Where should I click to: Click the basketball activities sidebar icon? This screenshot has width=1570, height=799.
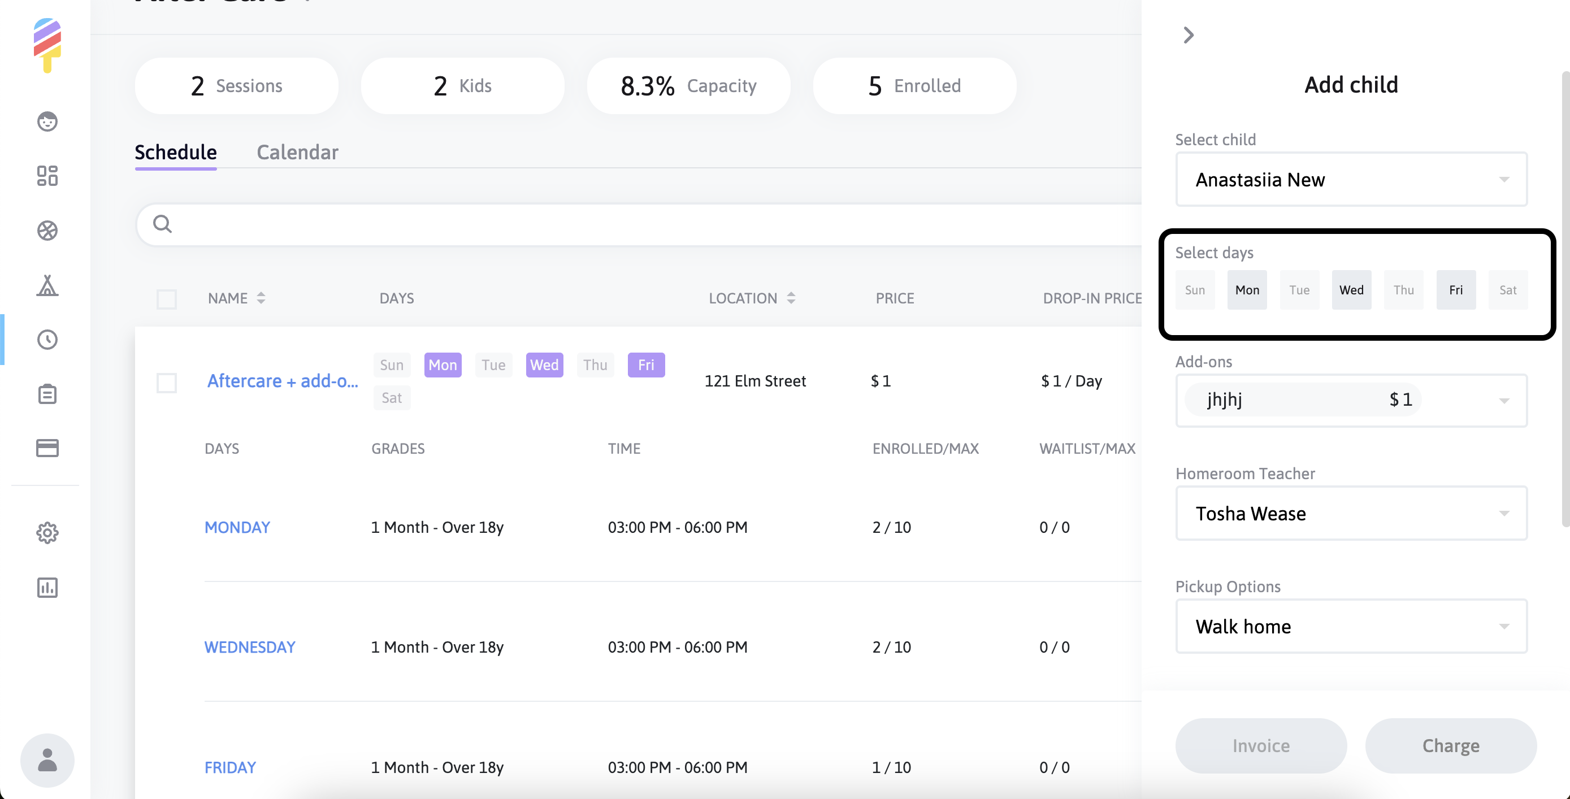47,231
